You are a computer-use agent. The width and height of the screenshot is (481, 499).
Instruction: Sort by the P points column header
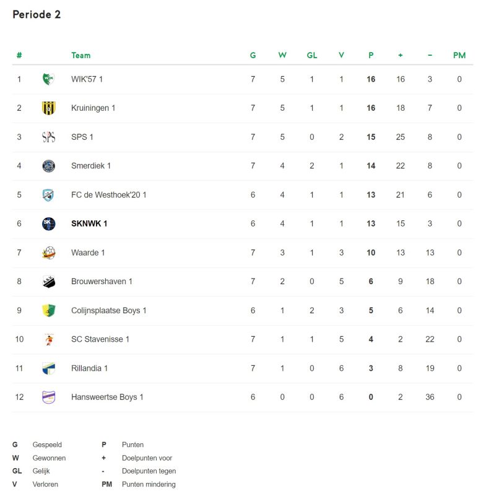click(371, 55)
